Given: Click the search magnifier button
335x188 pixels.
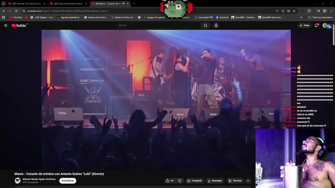Looking at the screenshot, I should point(205,25).
